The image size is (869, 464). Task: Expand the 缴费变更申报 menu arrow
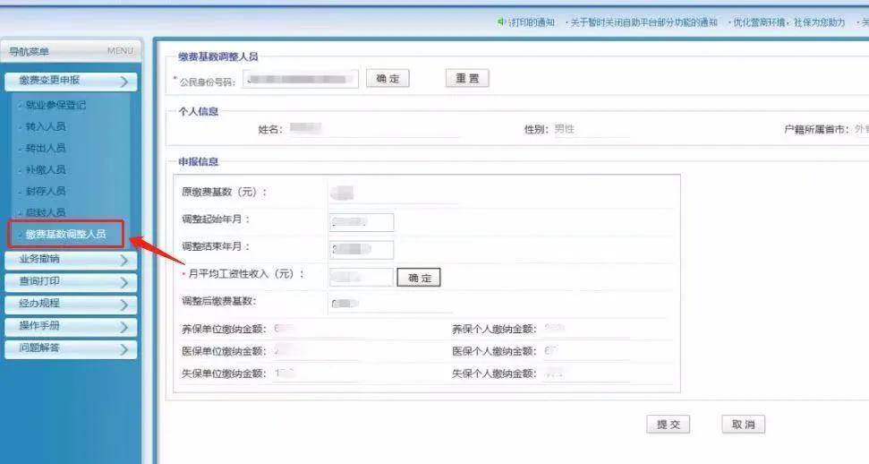(124, 82)
